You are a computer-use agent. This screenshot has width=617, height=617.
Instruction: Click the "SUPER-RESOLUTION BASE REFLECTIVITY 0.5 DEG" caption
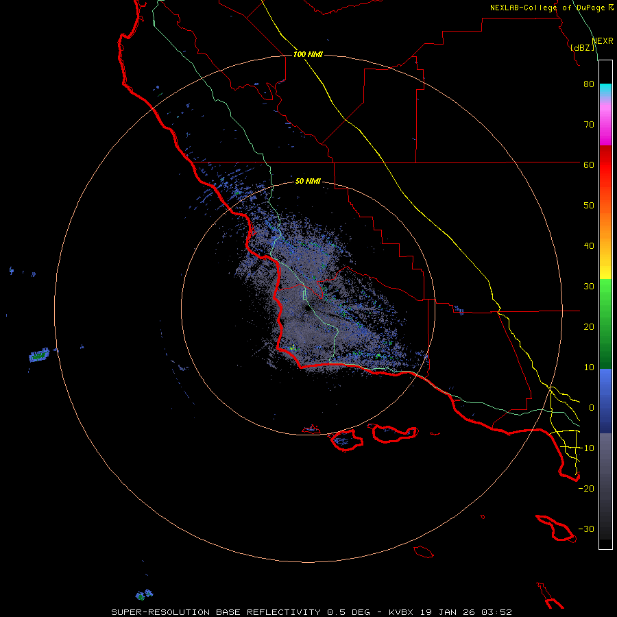coord(241,612)
